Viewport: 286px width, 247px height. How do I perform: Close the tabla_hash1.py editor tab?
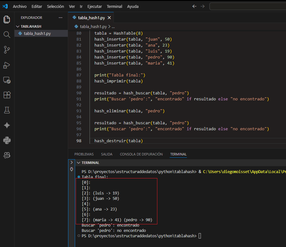[x=109, y=18]
